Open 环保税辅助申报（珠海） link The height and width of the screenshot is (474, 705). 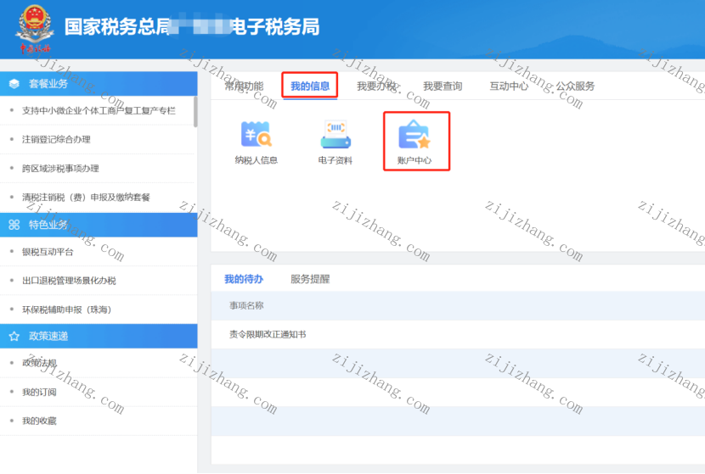pos(66,309)
